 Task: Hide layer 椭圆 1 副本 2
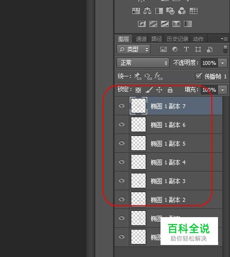coord(122,199)
